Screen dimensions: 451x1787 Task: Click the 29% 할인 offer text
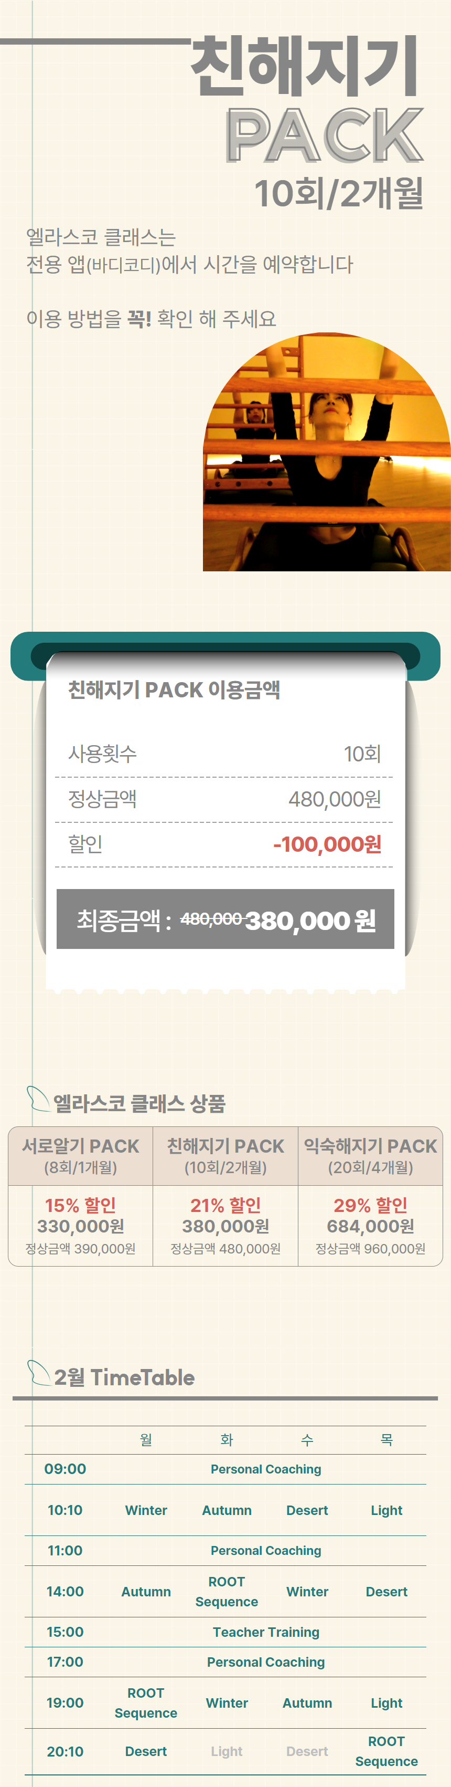tap(370, 1205)
